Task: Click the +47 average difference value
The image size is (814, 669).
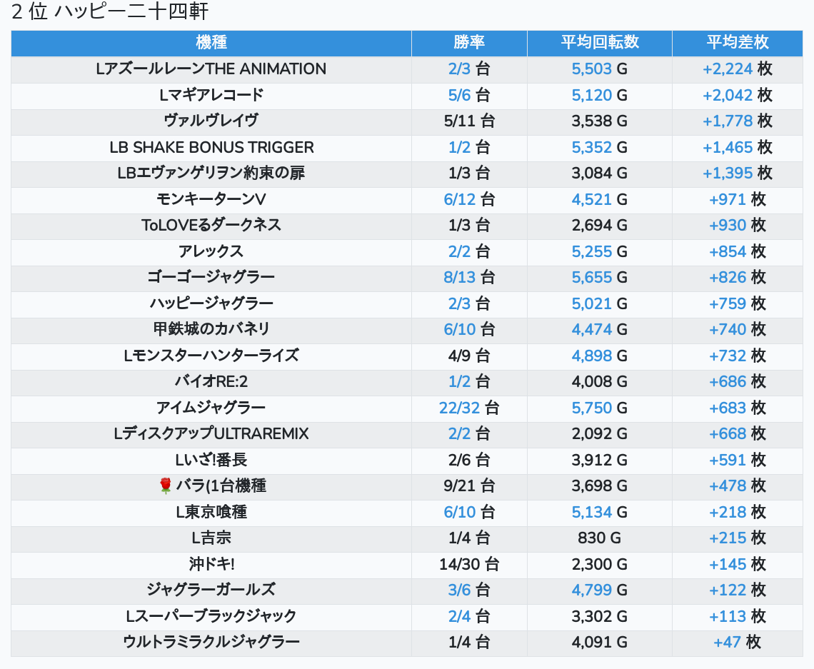Action: click(727, 642)
